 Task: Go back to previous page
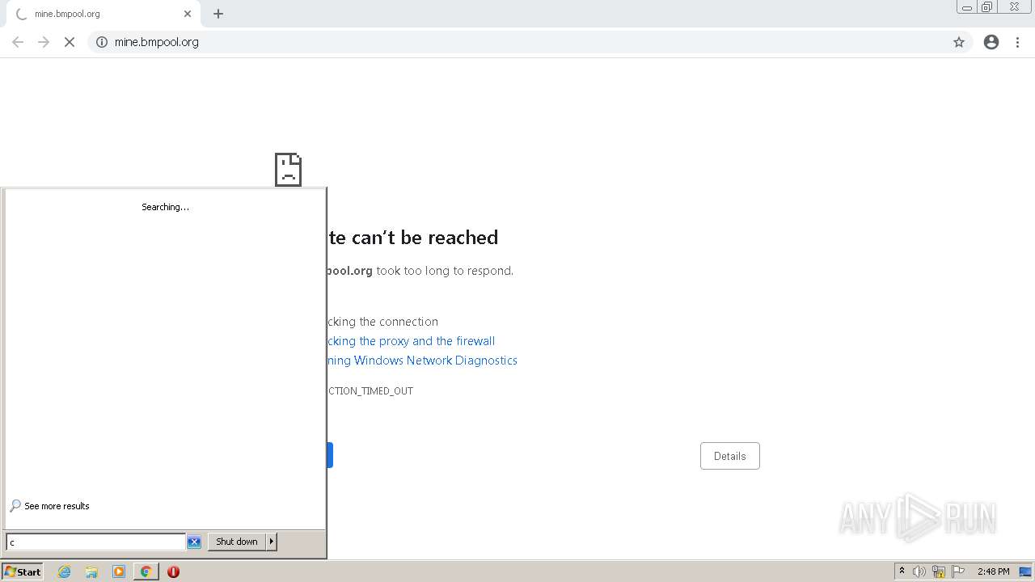tap(18, 42)
